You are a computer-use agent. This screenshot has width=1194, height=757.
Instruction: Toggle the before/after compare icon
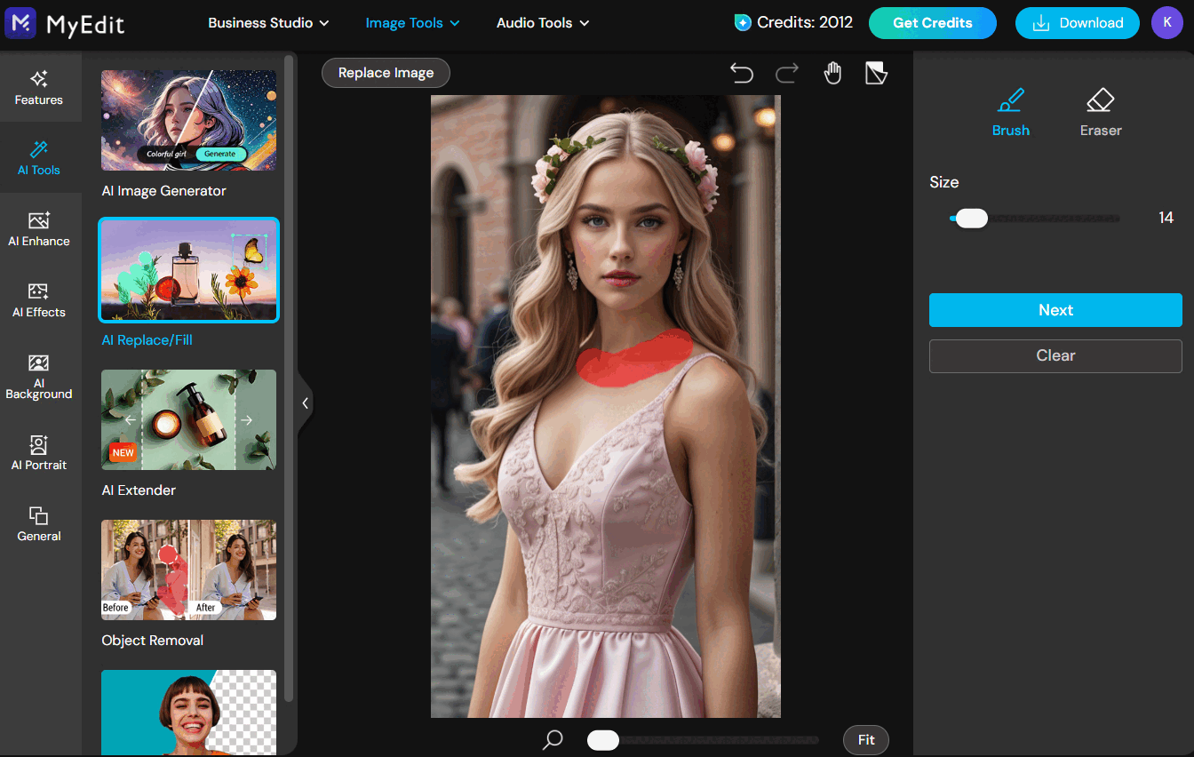click(x=876, y=73)
